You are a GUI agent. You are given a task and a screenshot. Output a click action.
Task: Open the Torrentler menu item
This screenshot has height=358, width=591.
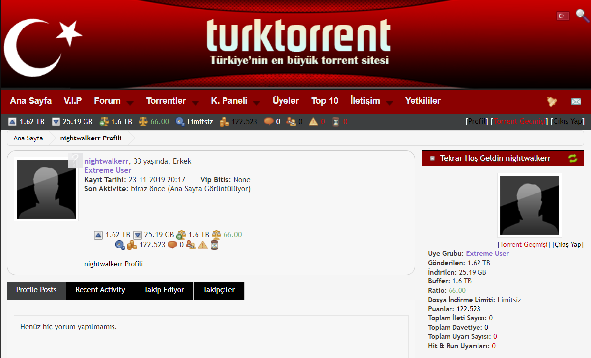pyautogui.click(x=166, y=101)
